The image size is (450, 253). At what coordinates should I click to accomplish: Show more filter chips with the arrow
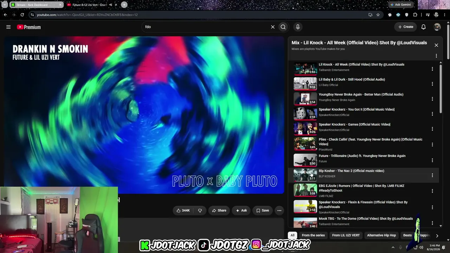pyautogui.click(x=437, y=236)
